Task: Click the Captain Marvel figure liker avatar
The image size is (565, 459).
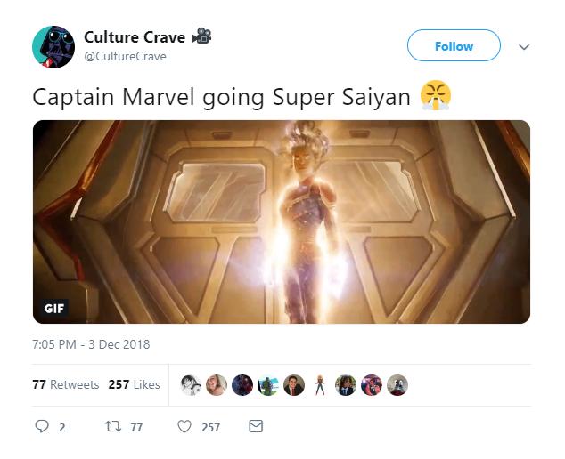Action: click(x=320, y=384)
